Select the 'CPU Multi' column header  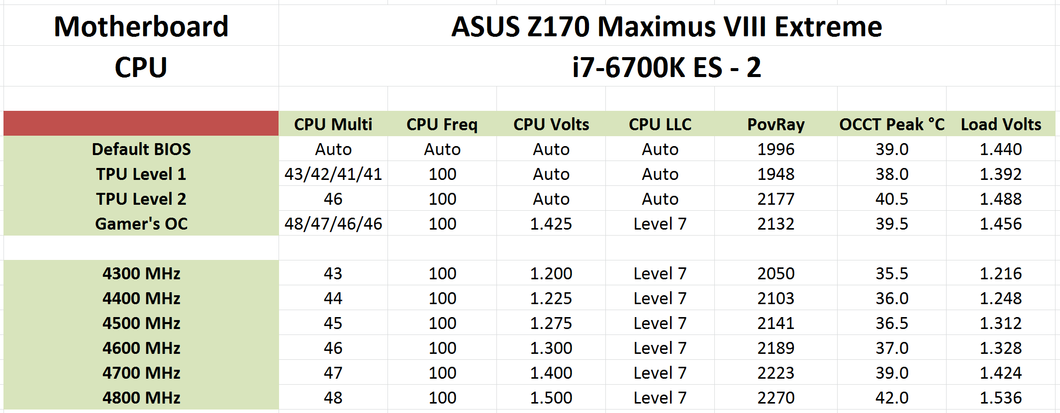[x=333, y=124]
